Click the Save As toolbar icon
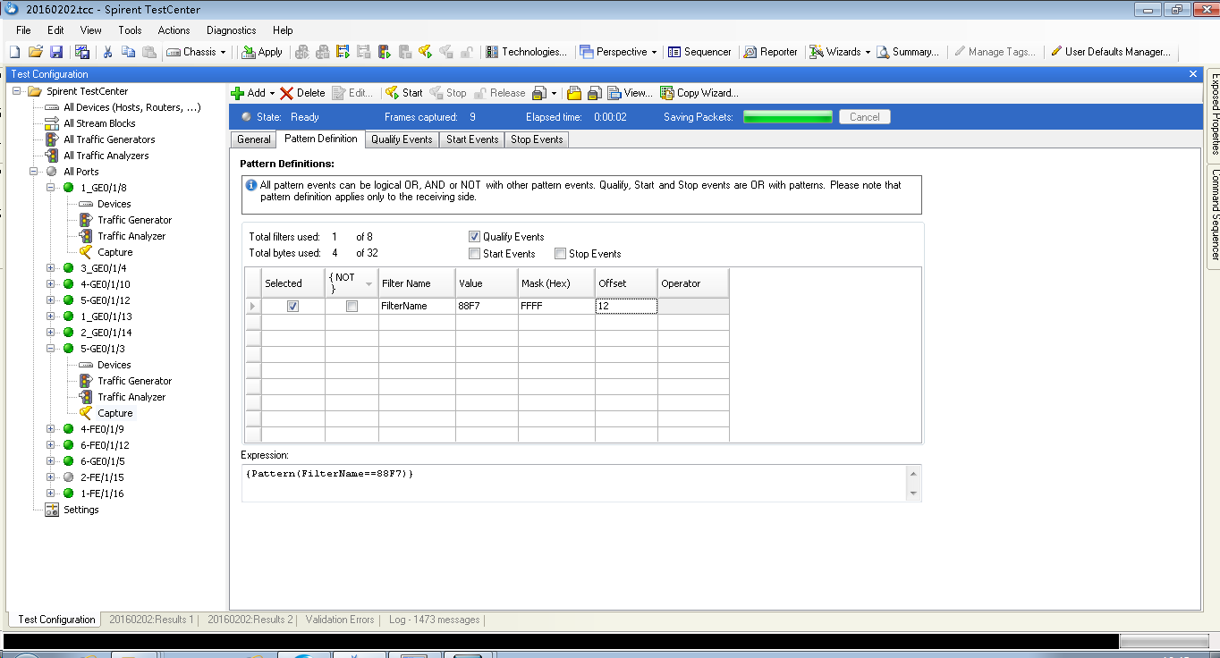 tap(81, 52)
